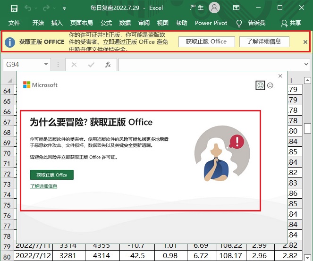Click the .86 cell in row 74
The width and height of the screenshot is (313, 261).
point(295,193)
